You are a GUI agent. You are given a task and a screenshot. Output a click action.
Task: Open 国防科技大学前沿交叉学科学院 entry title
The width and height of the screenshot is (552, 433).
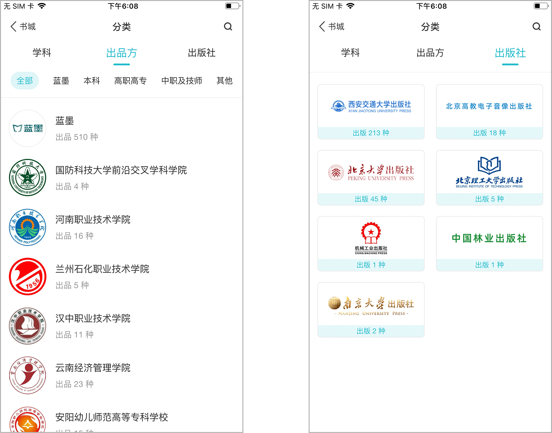pyautogui.click(x=121, y=170)
